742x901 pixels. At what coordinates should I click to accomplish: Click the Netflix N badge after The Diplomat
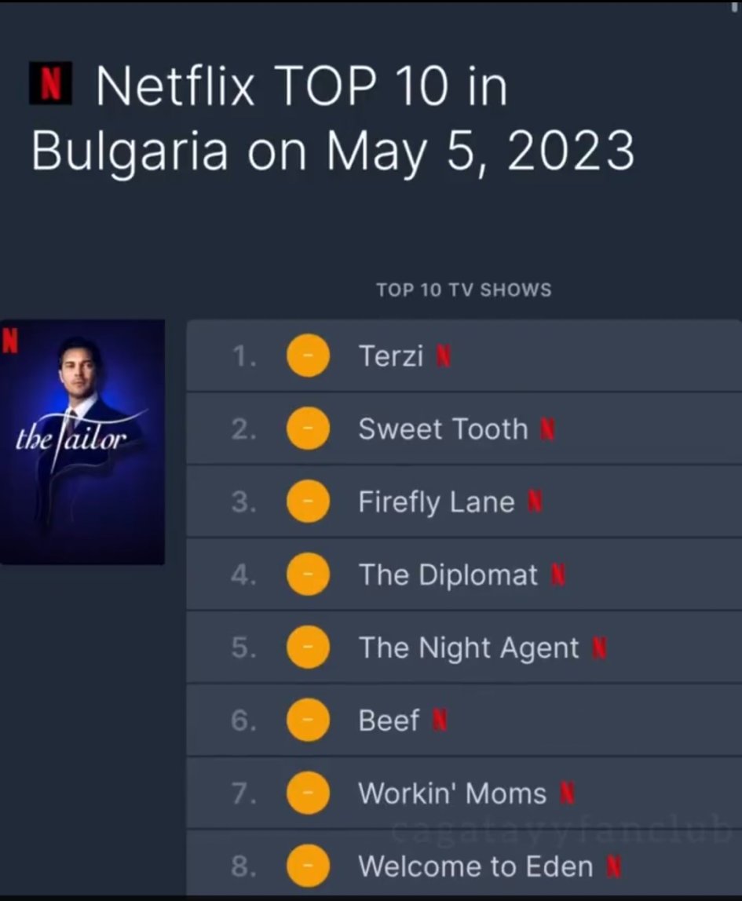point(558,575)
